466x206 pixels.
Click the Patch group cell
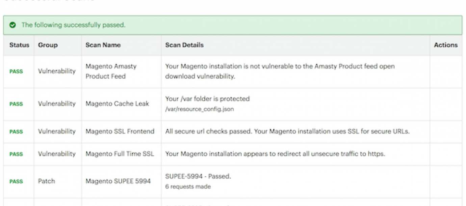47,181
